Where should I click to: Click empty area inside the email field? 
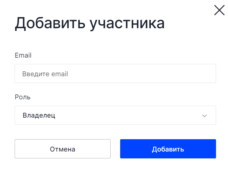(138, 73)
